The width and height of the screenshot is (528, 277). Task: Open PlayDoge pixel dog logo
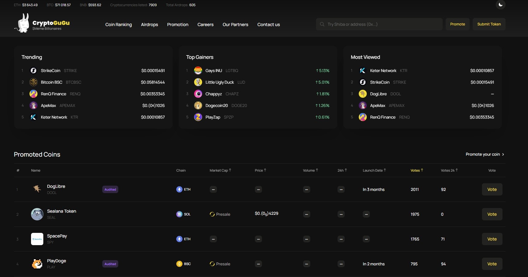[x=37, y=264]
